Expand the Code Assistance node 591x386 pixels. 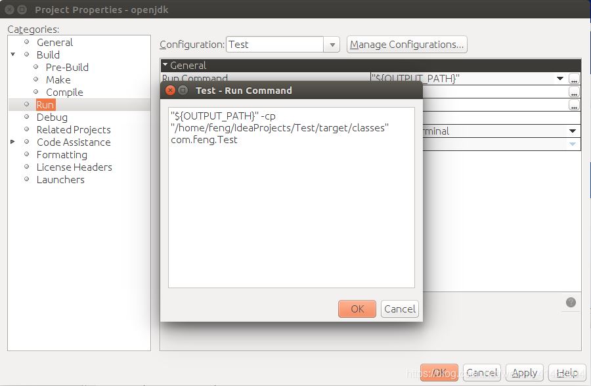[13, 142]
